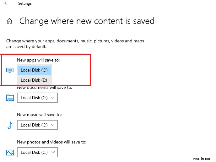
Task: Click the new apps monitor icon
Action: (x=10, y=70)
